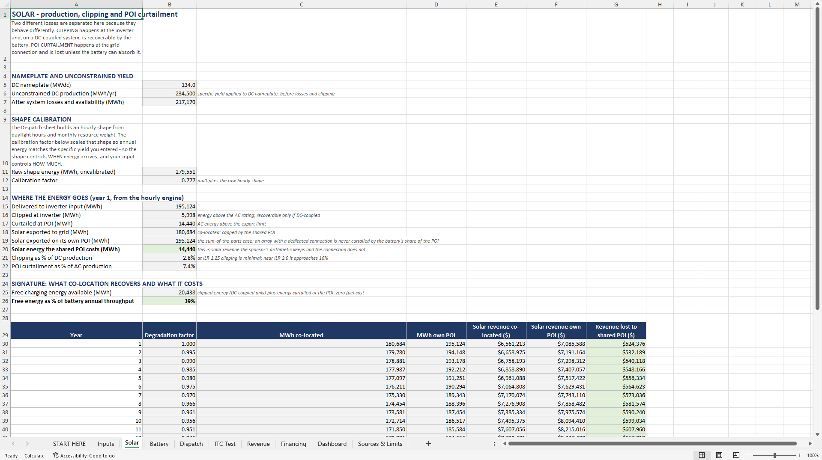Click POI curtailment value 7.4%
The height and width of the screenshot is (460, 822).
click(169, 266)
